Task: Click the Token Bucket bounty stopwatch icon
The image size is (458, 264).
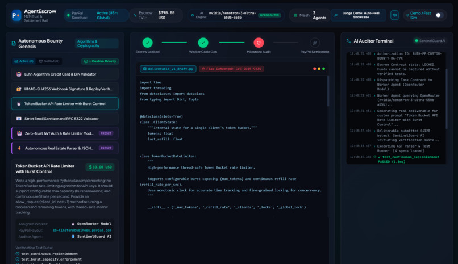Action: pyautogui.click(x=19, y=103)
